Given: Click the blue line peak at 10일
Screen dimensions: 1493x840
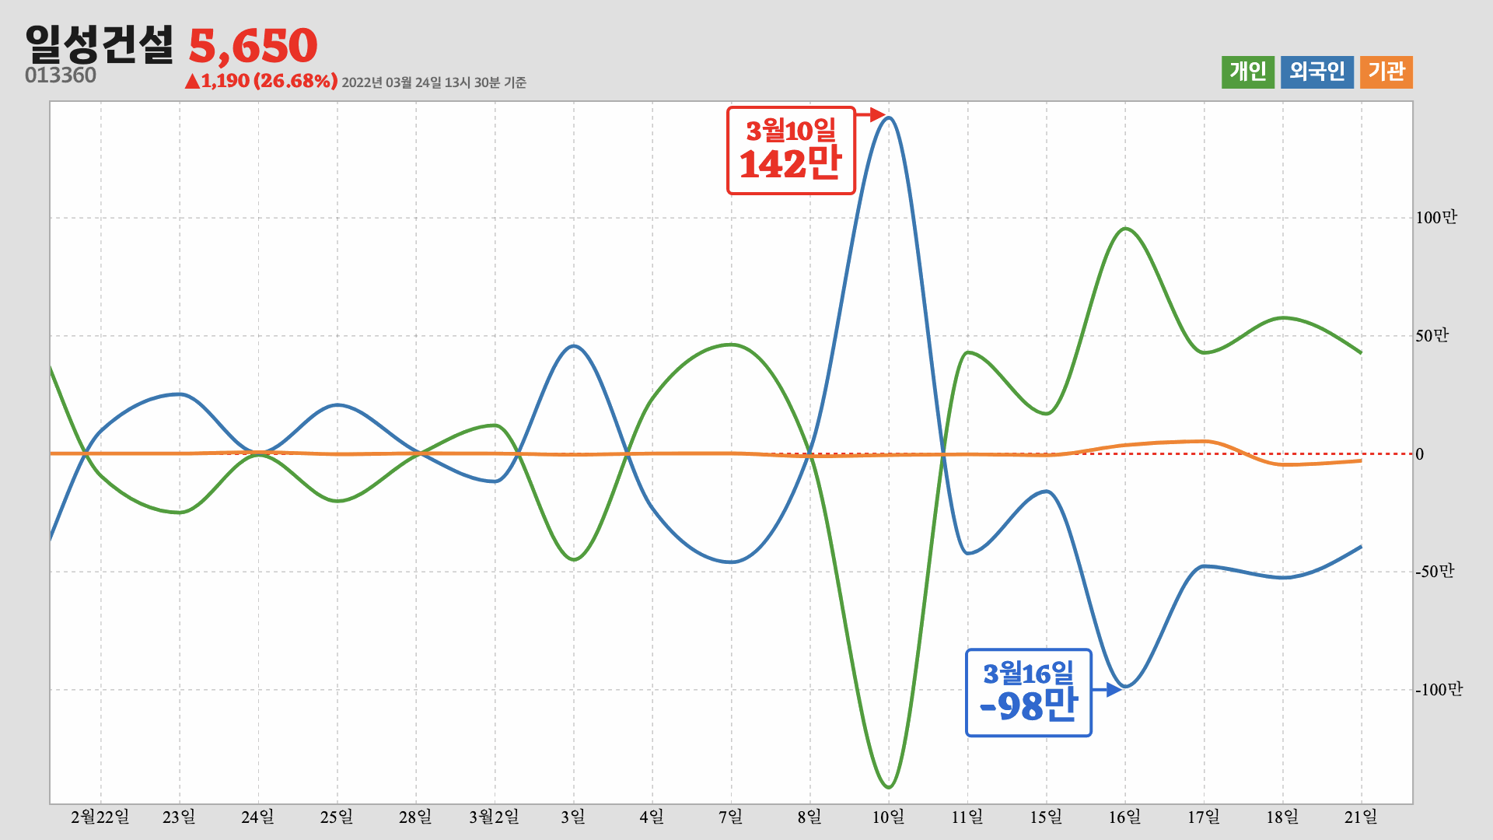Looking at the screenshot, I should coord(889,118).
